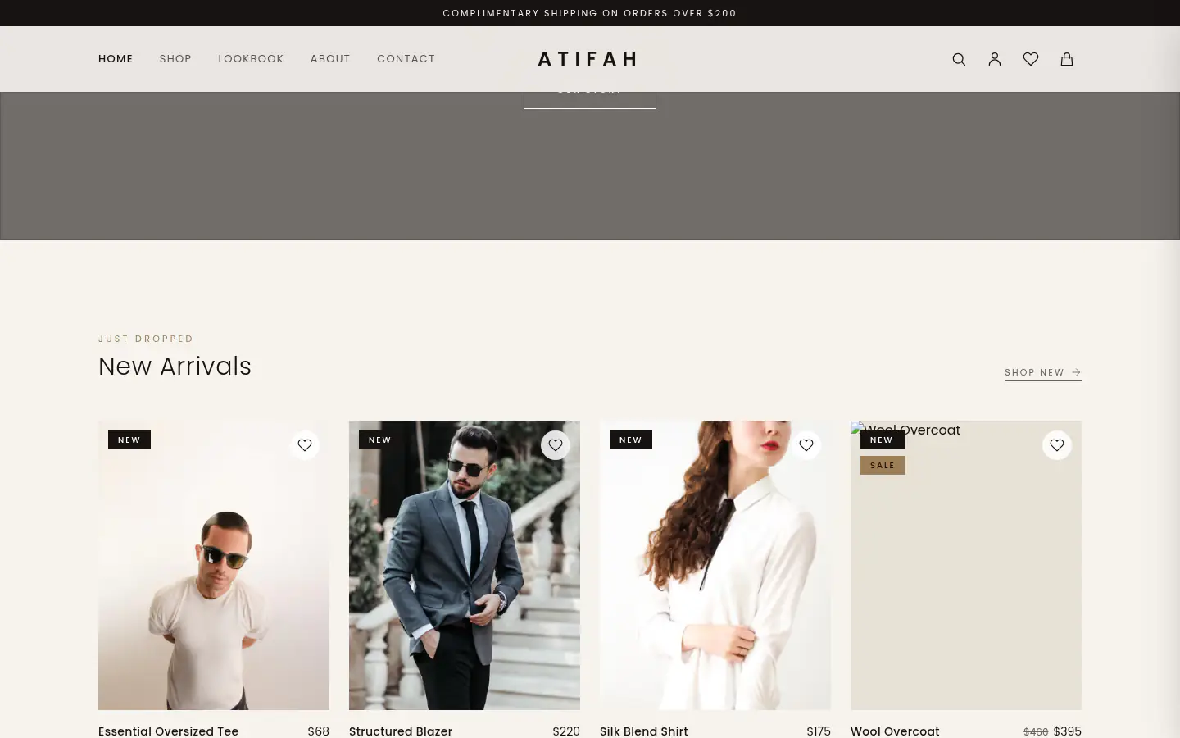
Task: Add Essential Oversized Tee to wishlist
Action: 305,445
